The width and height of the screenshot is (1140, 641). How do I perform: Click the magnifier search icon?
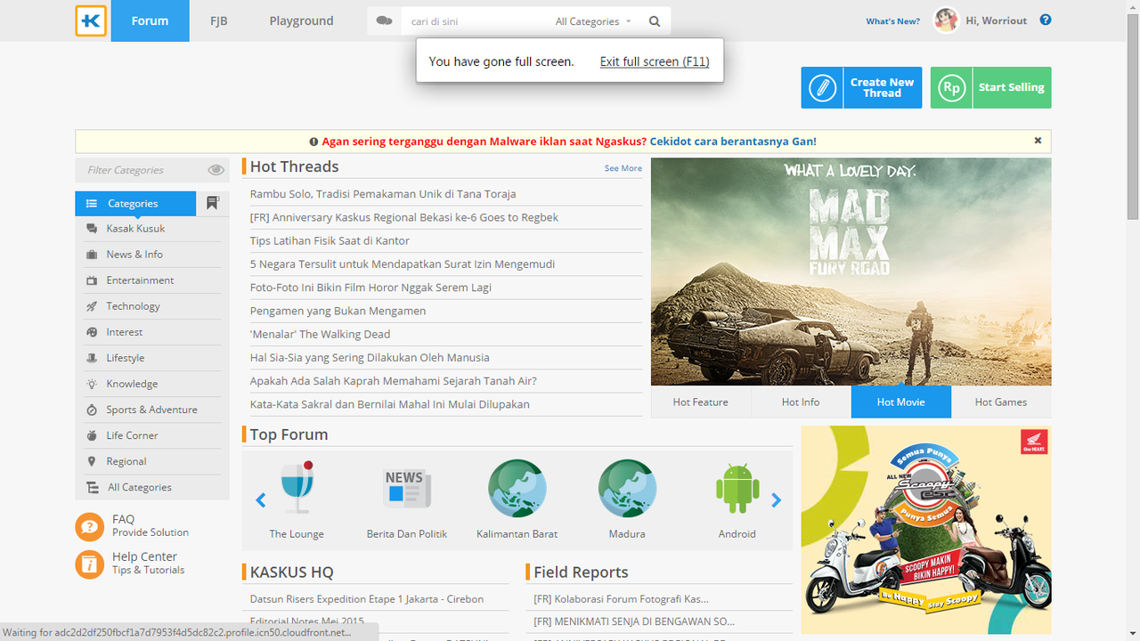point(655,21)
